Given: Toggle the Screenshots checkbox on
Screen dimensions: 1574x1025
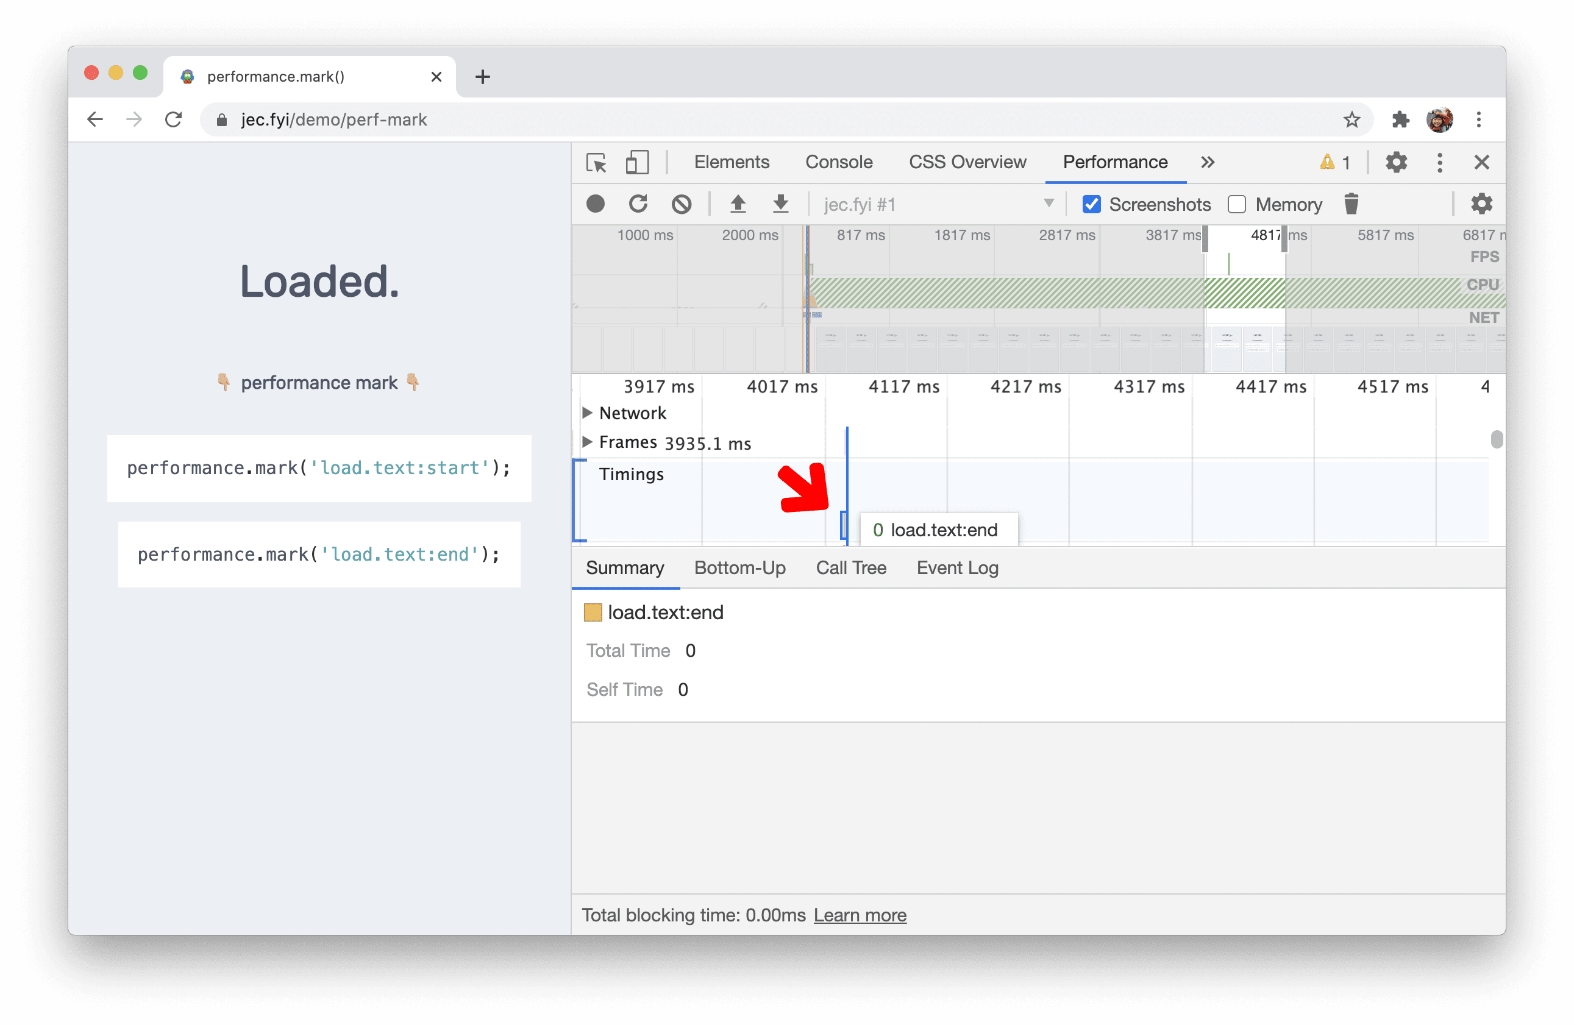Looking at the screenshot, I should click(1090, 204).
